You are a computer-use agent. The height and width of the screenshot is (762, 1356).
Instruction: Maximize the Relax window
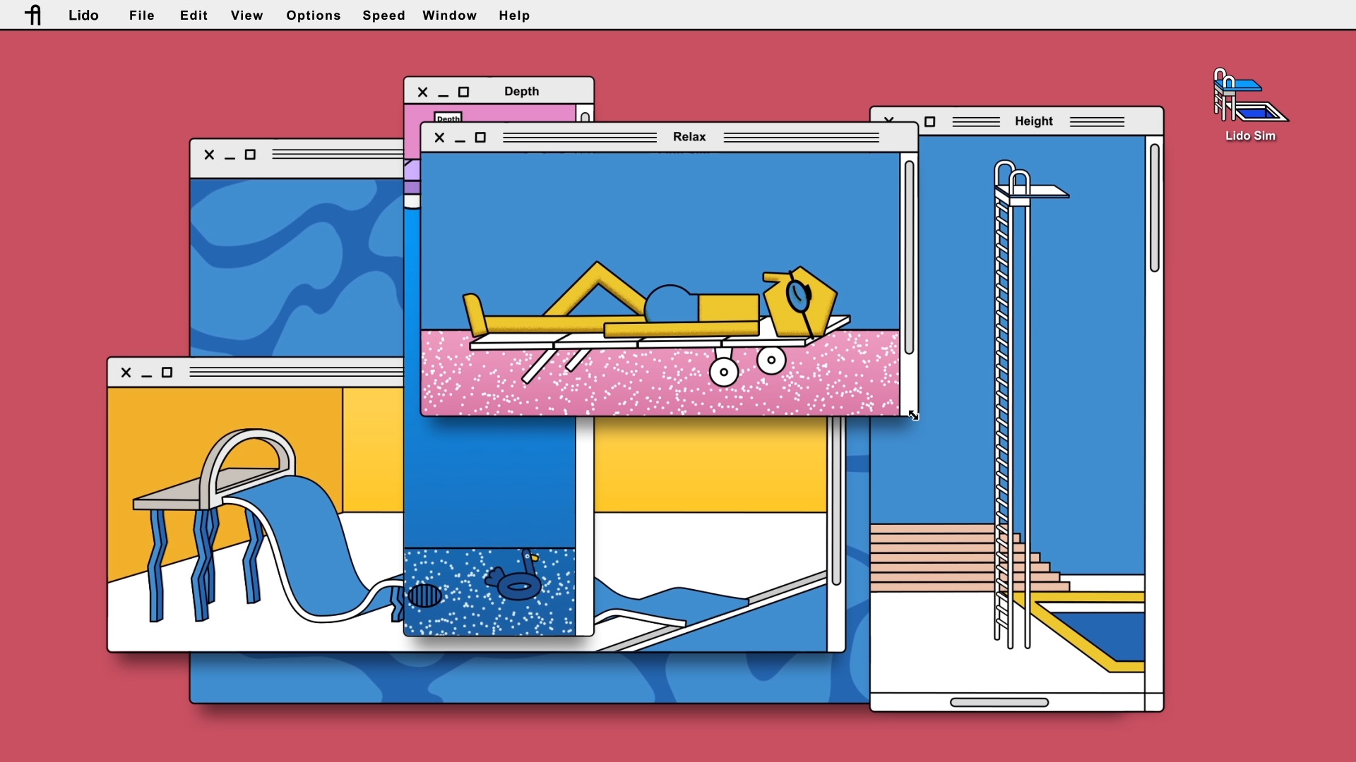480,138
